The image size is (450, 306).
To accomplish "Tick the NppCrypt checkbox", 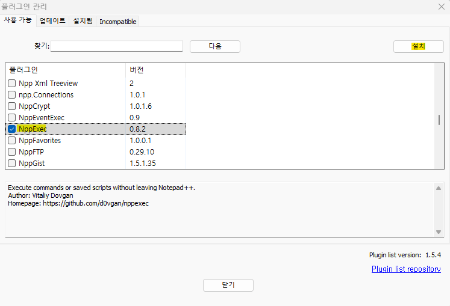I will pyautogui.click(x=12, y=106).
